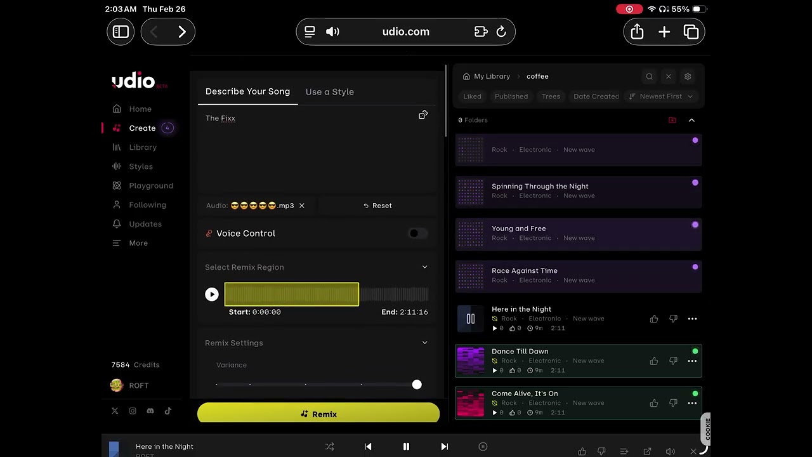Screen dimensions: 812x457
Task: Like the song Dance Till Dawn
Action: [x=654, y=361]
